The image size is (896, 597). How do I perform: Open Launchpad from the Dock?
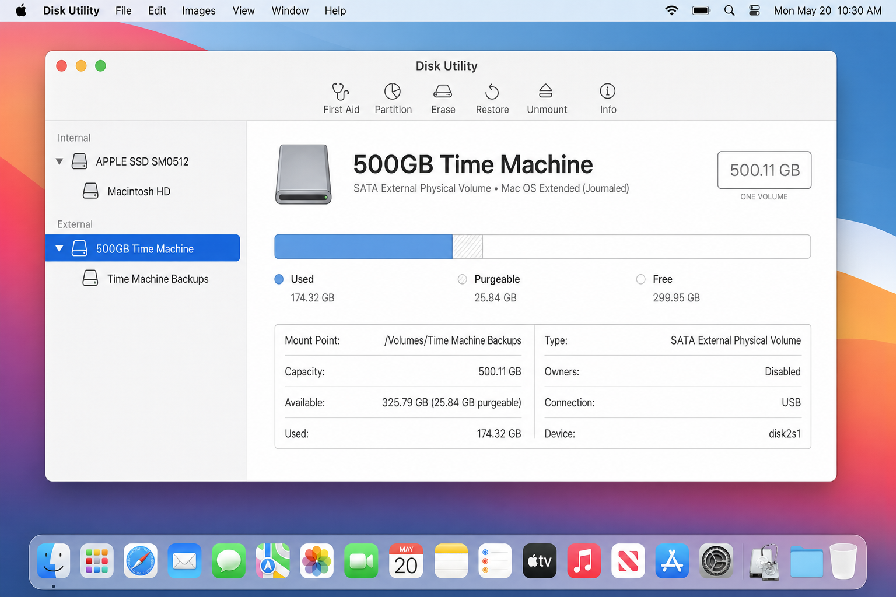pyautogui.click(x=97, y=561)
